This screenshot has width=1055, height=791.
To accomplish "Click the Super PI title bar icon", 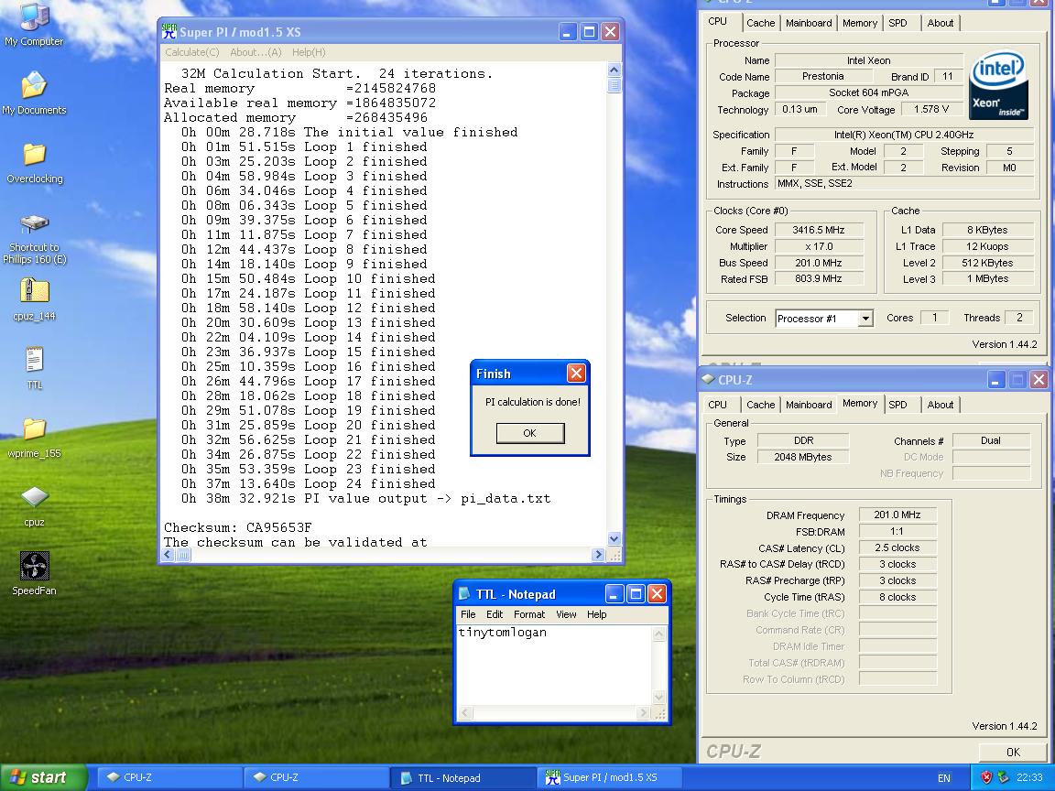I will [x=169, y=31].
